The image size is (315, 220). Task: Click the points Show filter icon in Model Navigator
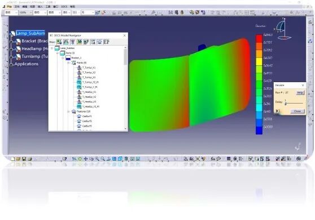coord(93,42)
